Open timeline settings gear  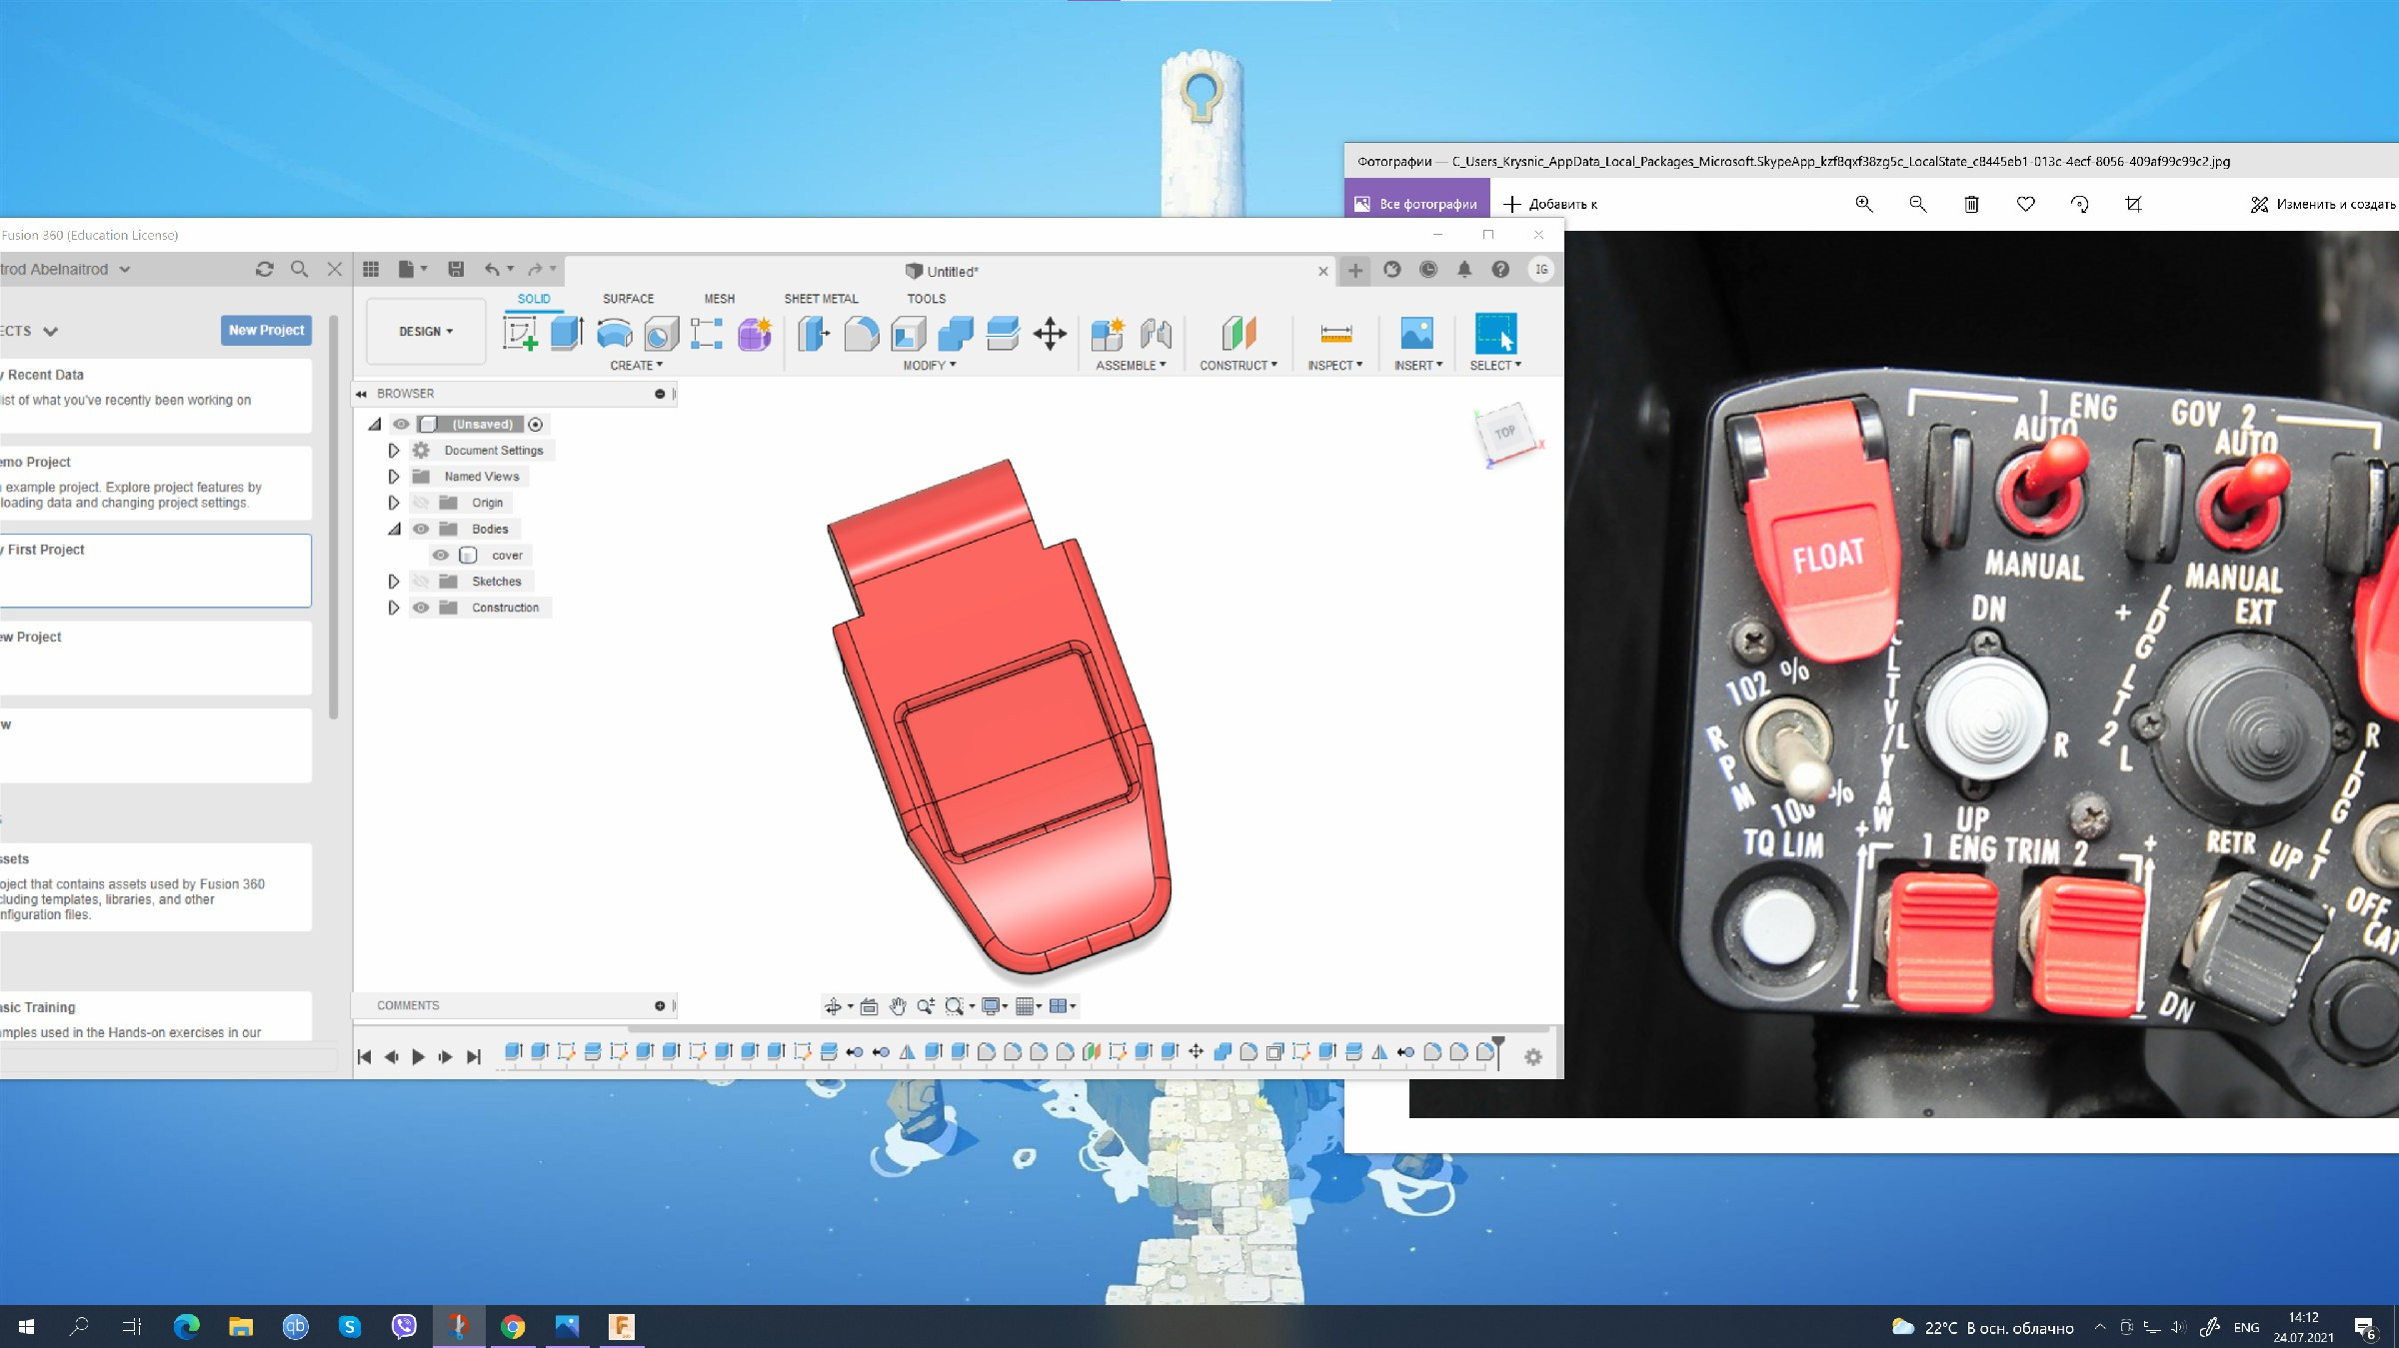[x=1533, y=1056]
